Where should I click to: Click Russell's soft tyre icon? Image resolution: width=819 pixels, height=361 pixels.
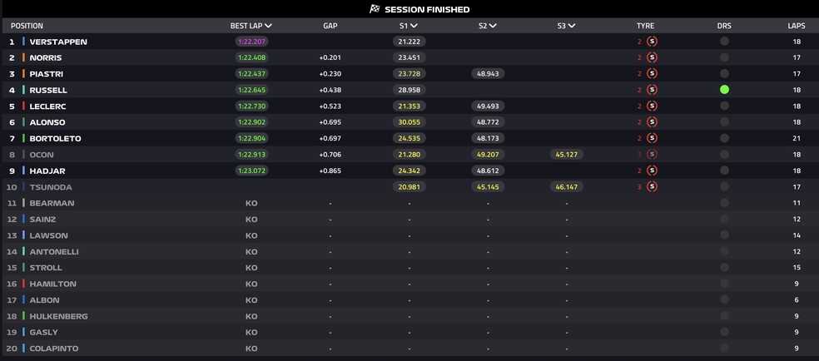click(x=652, y=90)
